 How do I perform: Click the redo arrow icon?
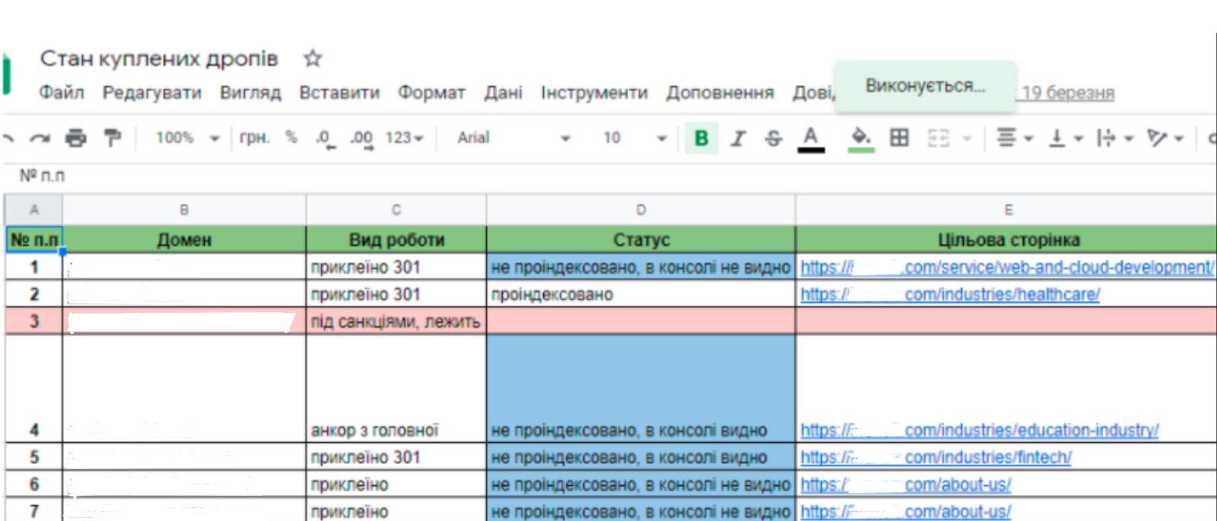(x=40, y=138)
